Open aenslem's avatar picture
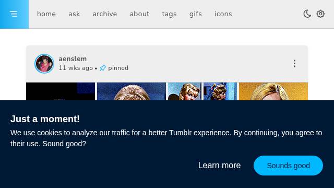 (44, 64)
